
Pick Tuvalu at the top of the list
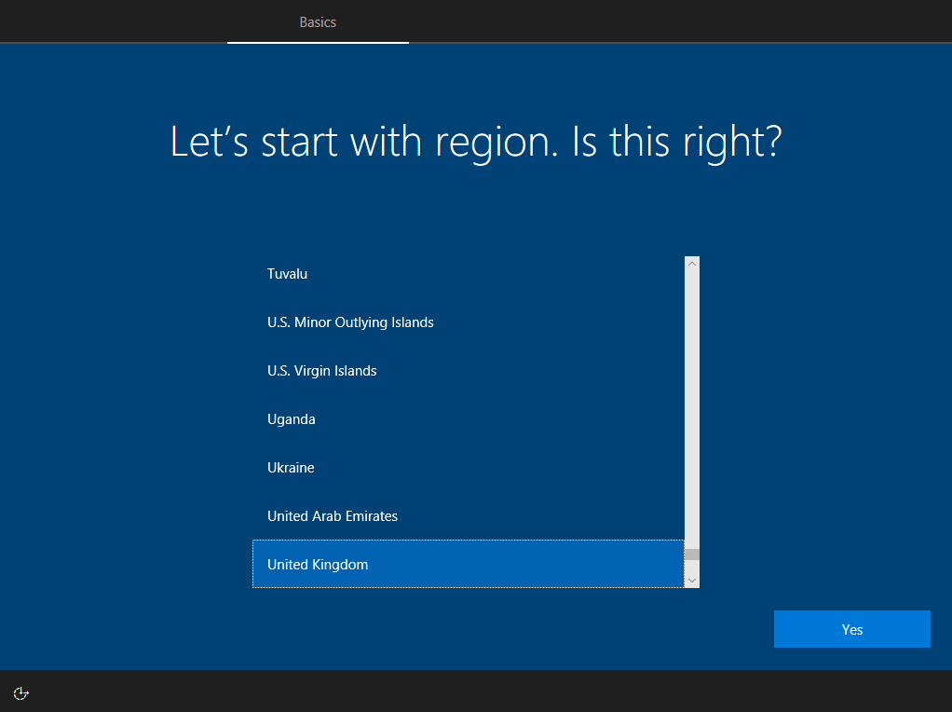pos(287,273)
